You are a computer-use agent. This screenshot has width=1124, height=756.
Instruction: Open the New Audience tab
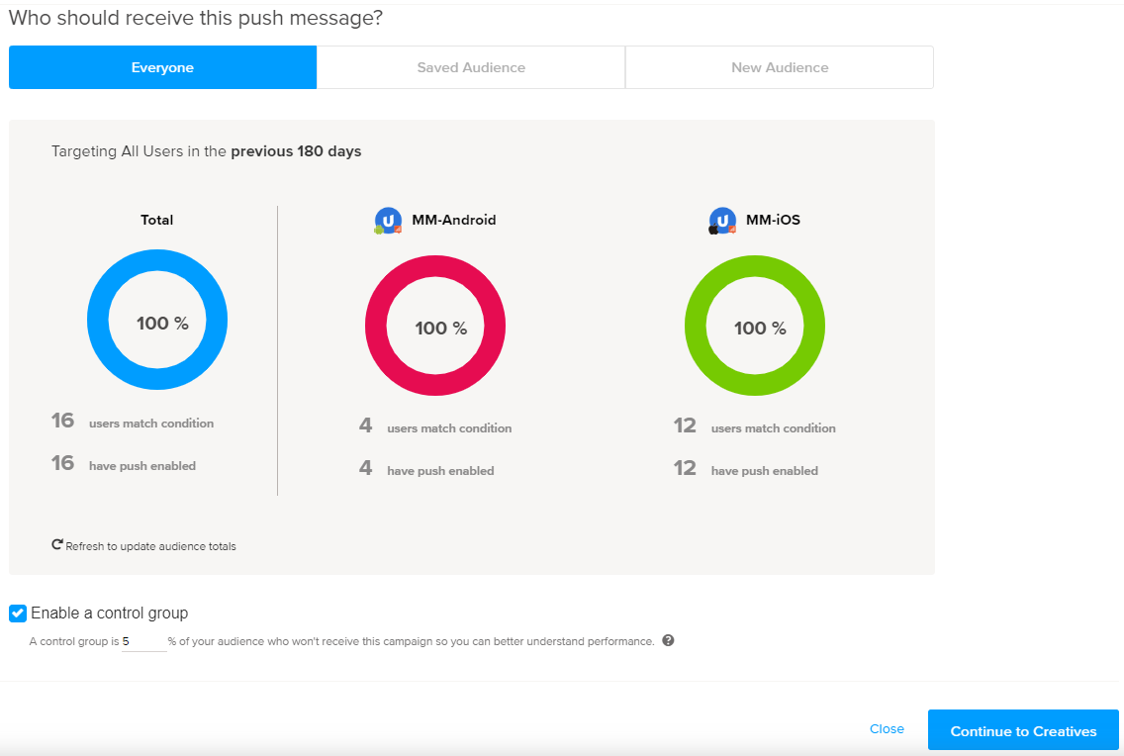[x=780, y=67]
